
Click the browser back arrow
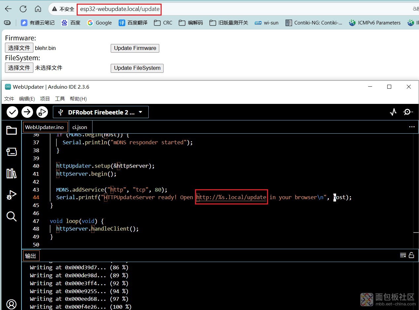8,9
